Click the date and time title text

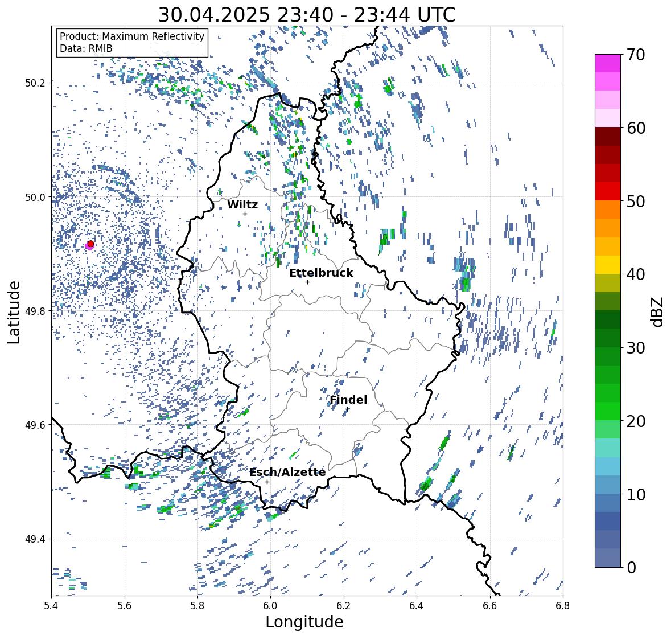(307, 15)
